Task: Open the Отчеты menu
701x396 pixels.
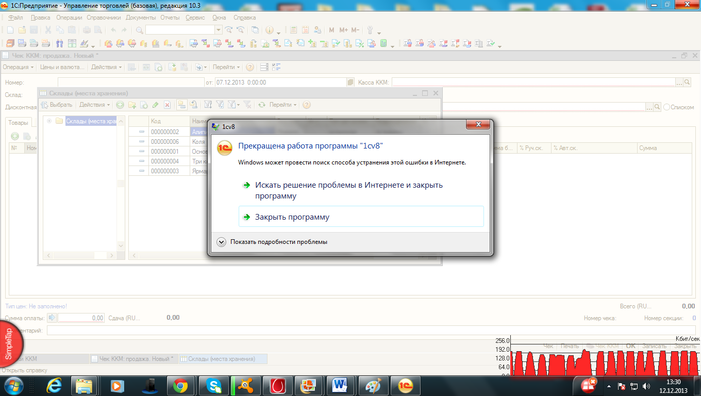Action: coord(170,18)
